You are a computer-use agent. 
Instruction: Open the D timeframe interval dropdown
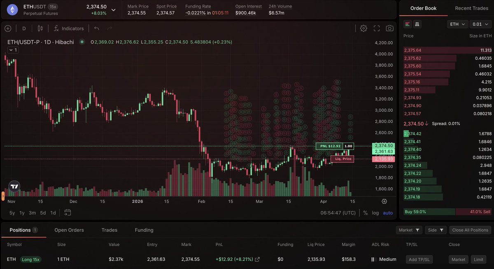pos(24,28)
